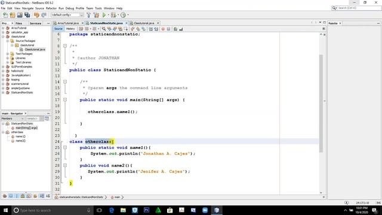The width and height of the screenshot is (382, 215).
Task: Click the Build Project hammer icon
Action: pyautogui.click(x=89, y=15)
